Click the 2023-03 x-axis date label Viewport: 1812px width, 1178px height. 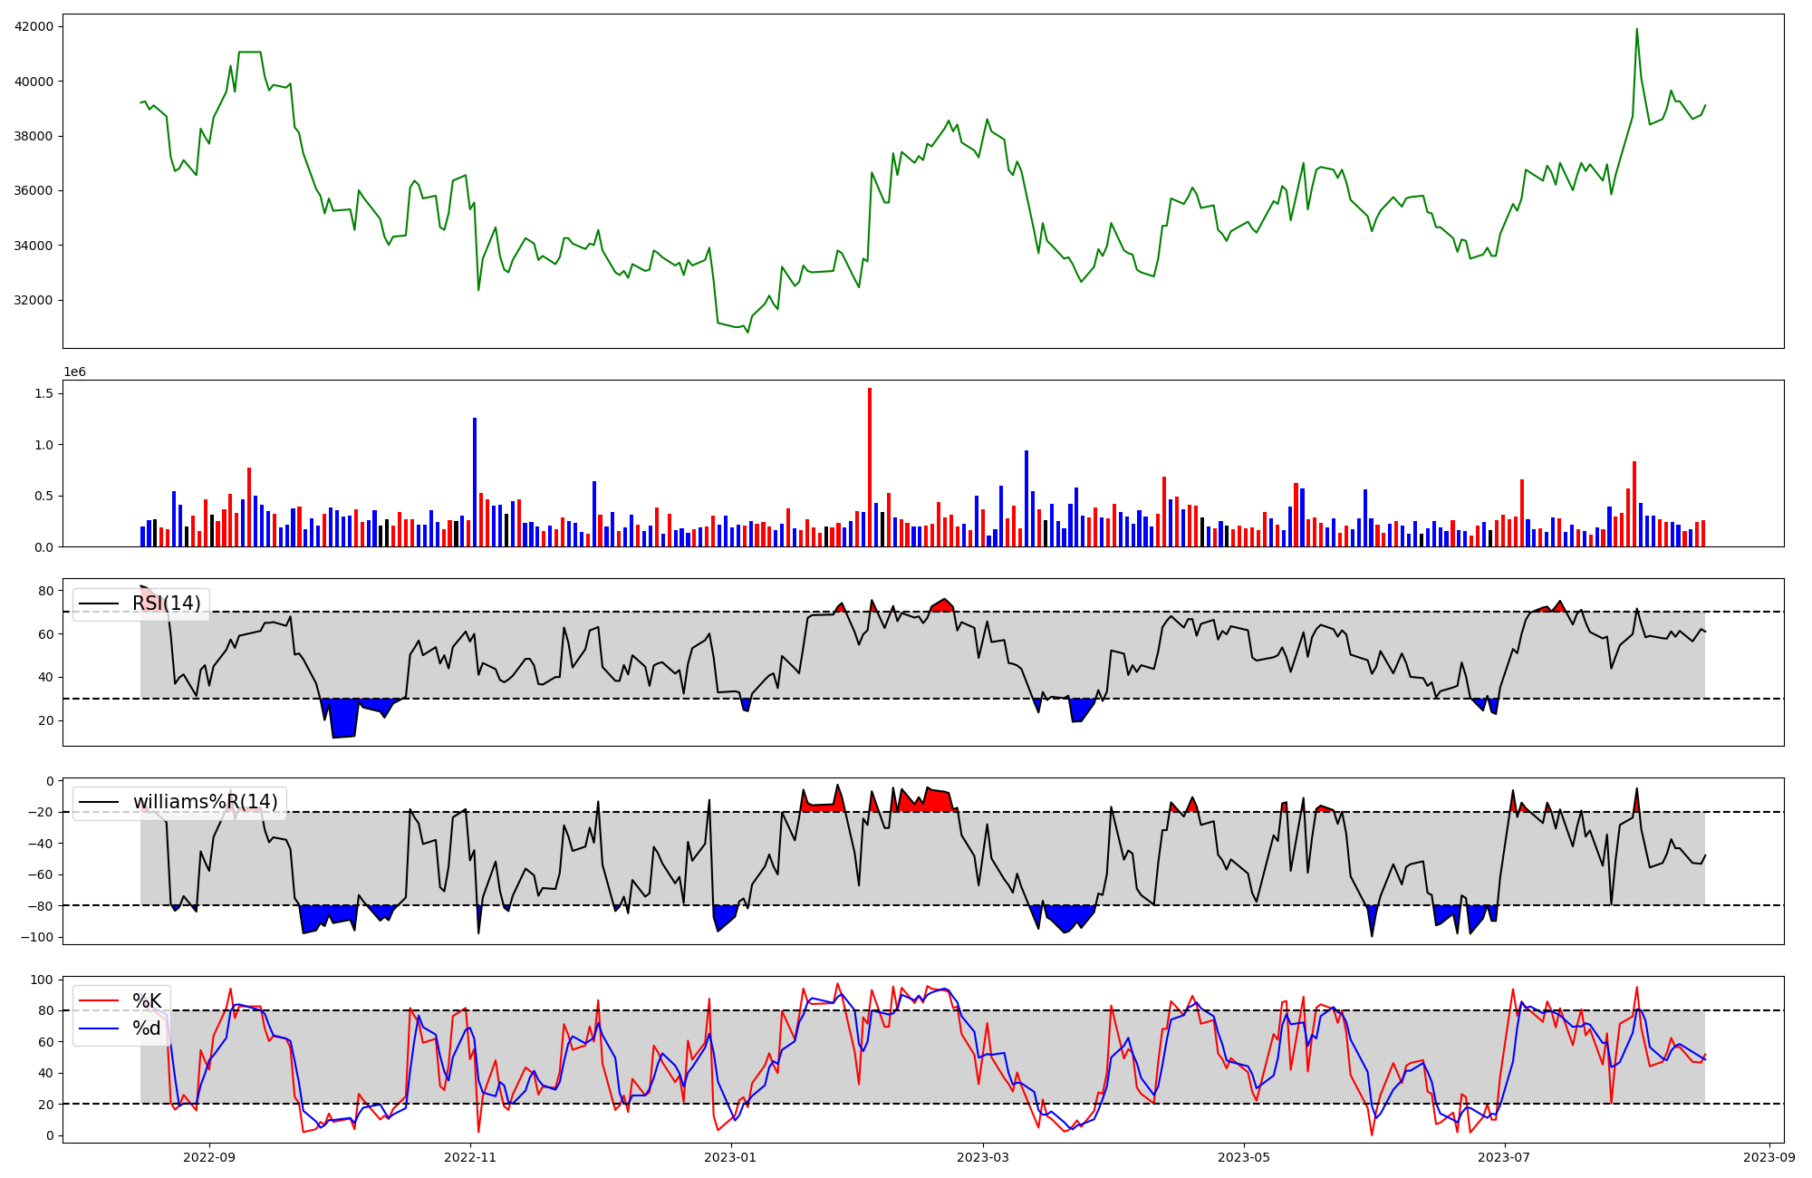point(983,1157)
